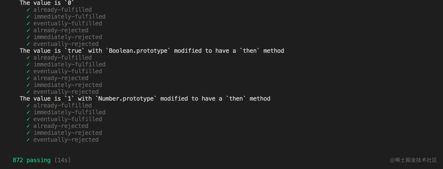
Task: Click the checkmark beside eventually-rejected in the Number.prototype section
Action: (x=28, y=140)
